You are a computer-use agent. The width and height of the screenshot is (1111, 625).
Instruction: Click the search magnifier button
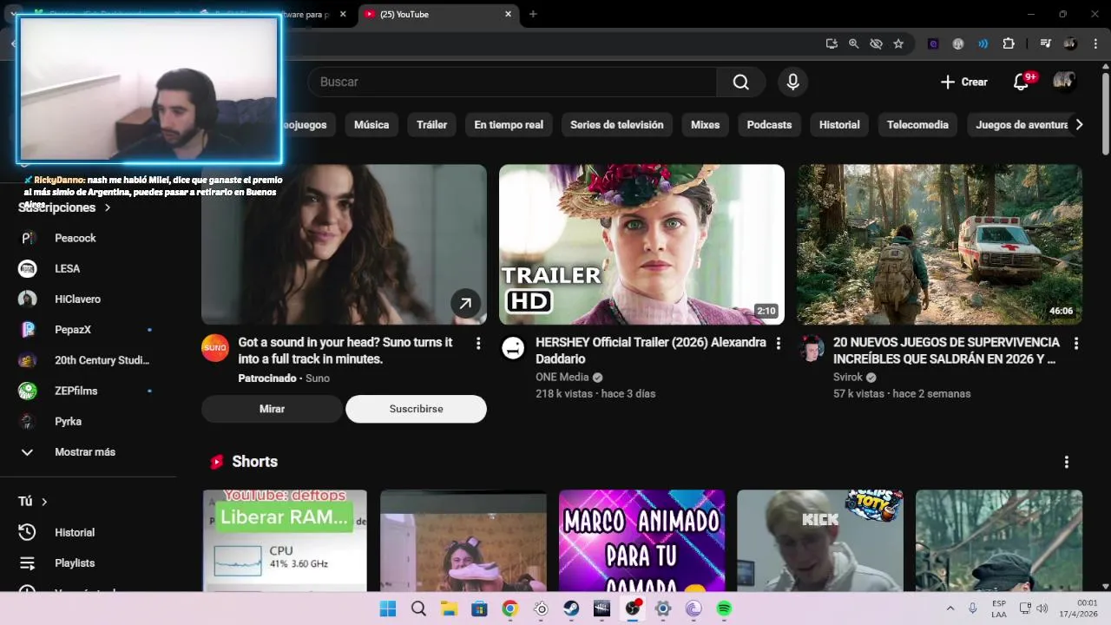(x=740, y=82)
